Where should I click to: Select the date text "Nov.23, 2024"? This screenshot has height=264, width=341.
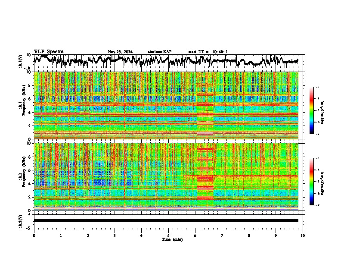tap(120, 52)
